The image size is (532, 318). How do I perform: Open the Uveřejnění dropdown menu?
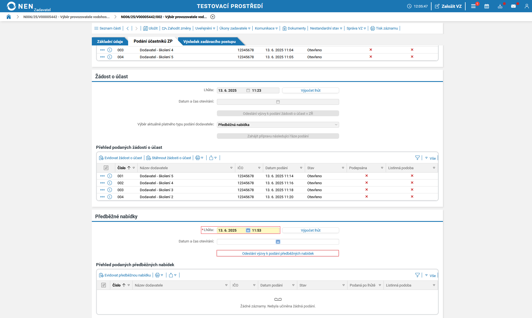[205, 28]
